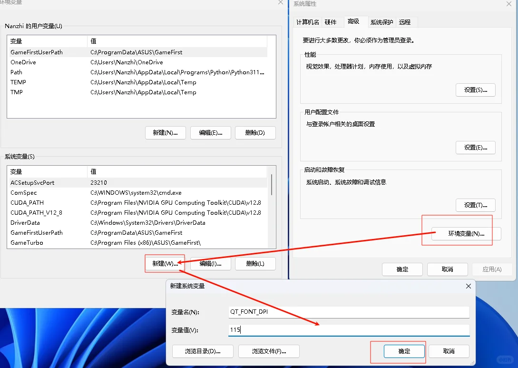Click 浏览目录(D) to browse directories

tap(202, 351)
